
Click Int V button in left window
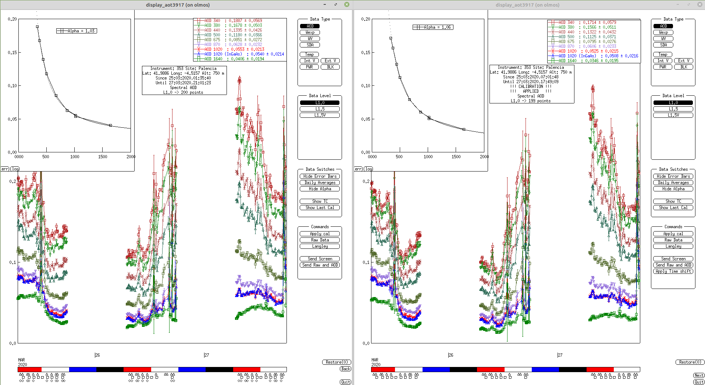tap(309, 61)
